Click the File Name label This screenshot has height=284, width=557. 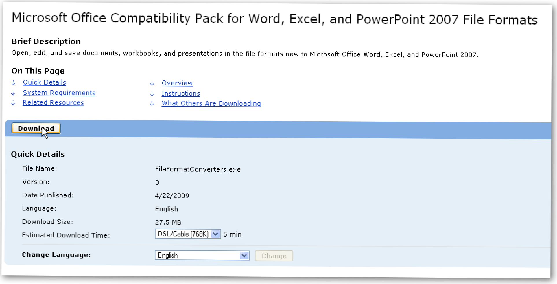40,168
